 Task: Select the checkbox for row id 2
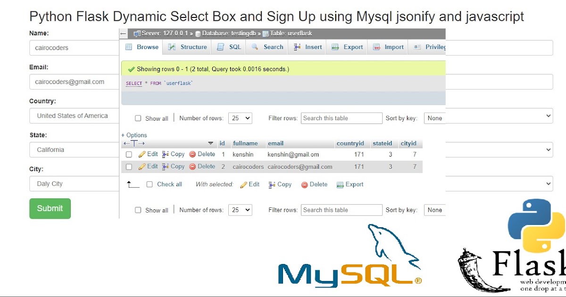(129, 166)
